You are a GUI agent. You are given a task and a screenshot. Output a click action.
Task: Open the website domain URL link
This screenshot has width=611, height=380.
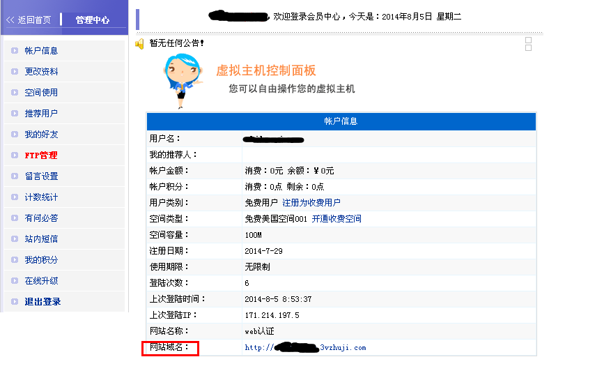coord(305,347)
